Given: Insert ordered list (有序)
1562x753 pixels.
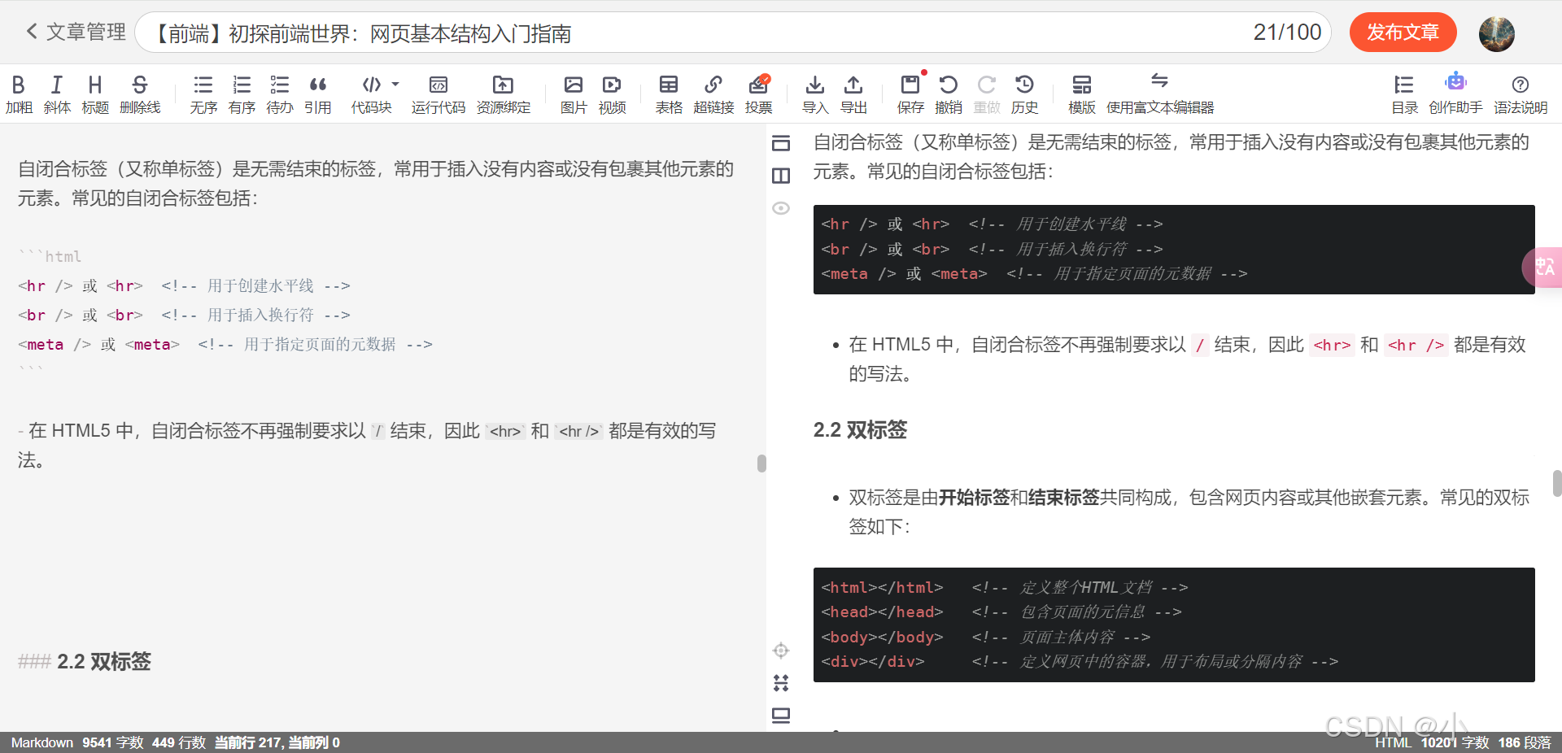Looking at the screenshot, I should pos(242,94).
